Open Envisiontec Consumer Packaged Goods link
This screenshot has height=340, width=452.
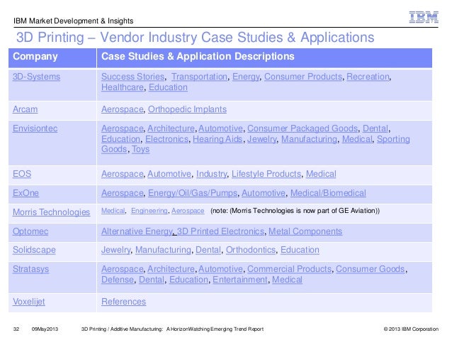[x=303, y=128]
